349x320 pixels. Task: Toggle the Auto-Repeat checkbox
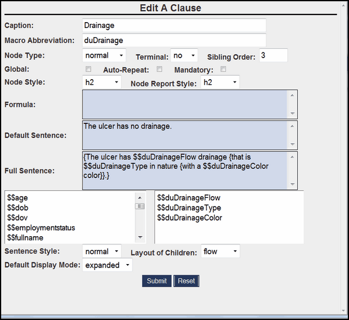pos(159,70)
